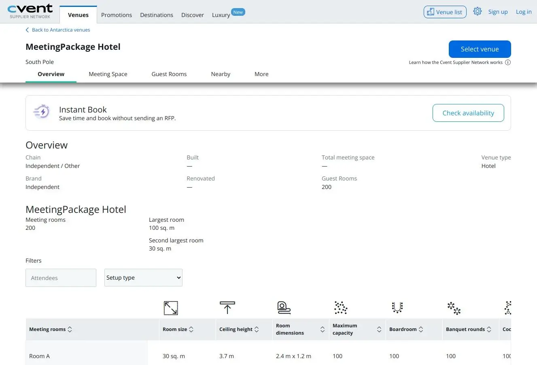The height and width of the screenshot is (365, 537).
Task: Click the Select venue button
Action: coord(480,49)
